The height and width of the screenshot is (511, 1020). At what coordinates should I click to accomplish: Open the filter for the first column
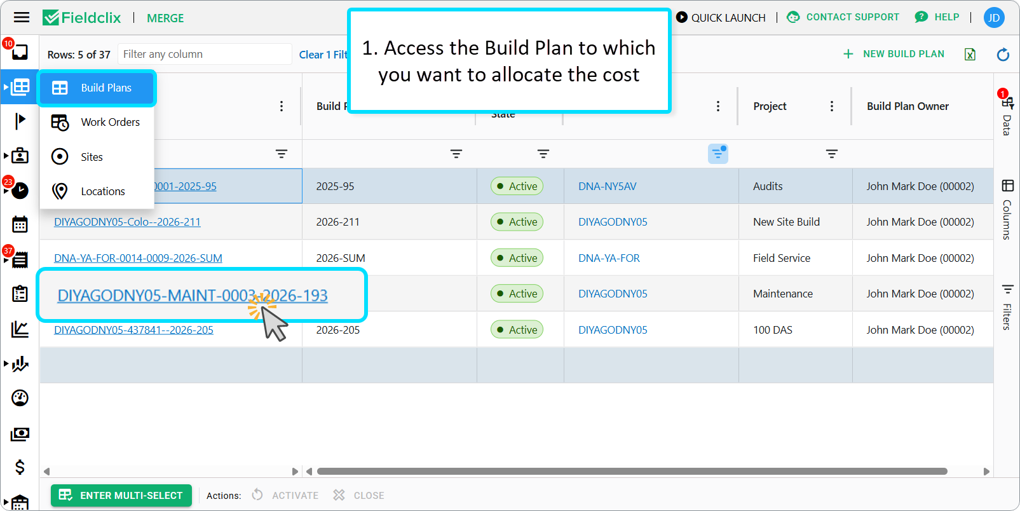point(282,154)
